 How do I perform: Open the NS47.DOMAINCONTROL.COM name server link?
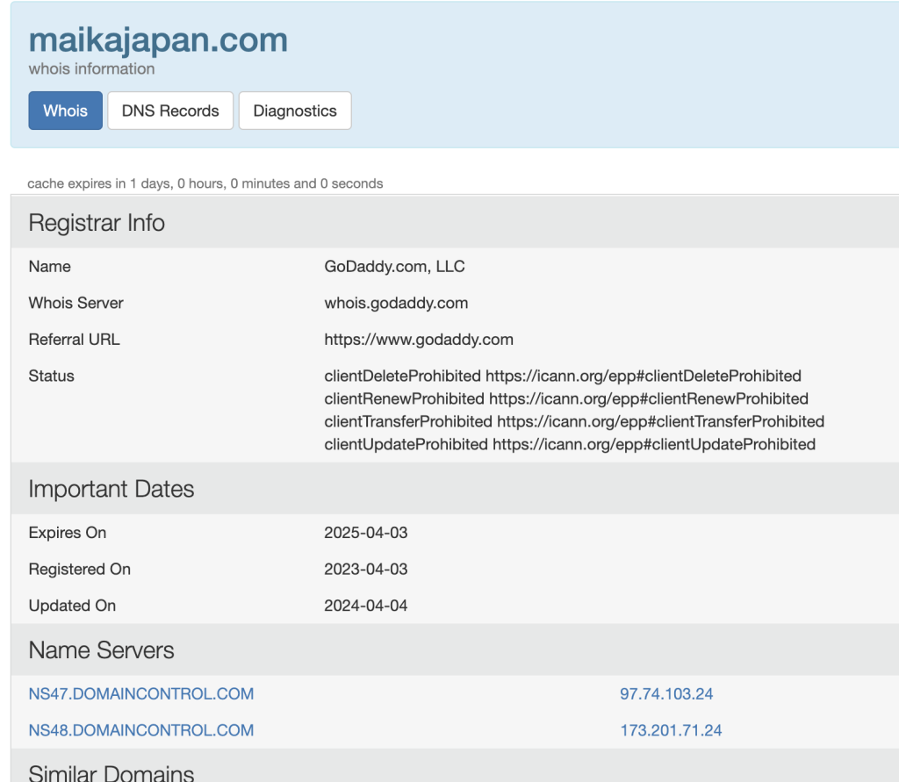coord(140,693)
